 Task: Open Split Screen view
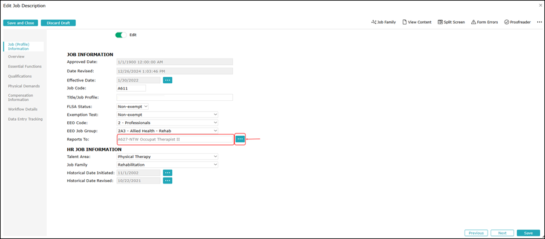[451, 22]
